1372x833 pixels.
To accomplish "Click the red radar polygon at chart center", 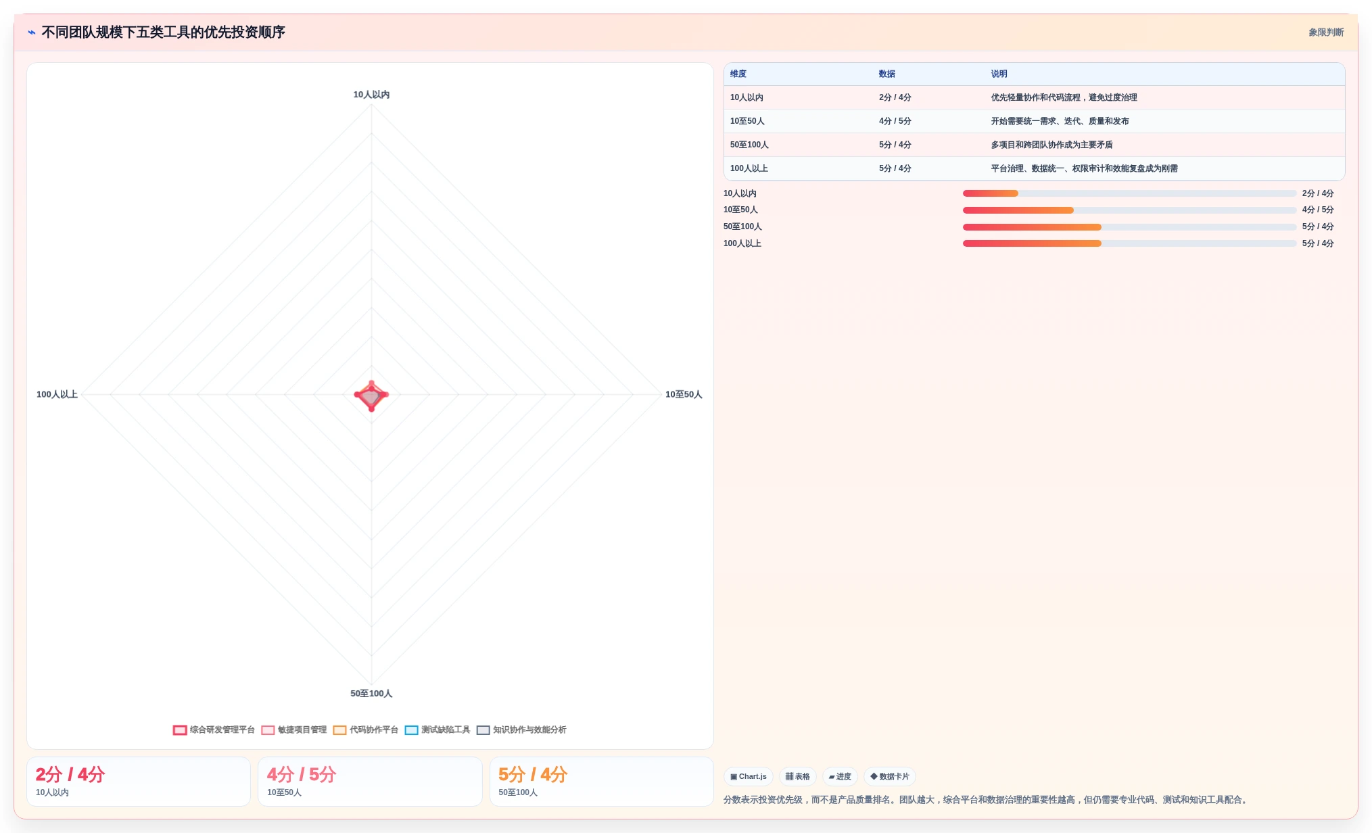I will [371, 396].
